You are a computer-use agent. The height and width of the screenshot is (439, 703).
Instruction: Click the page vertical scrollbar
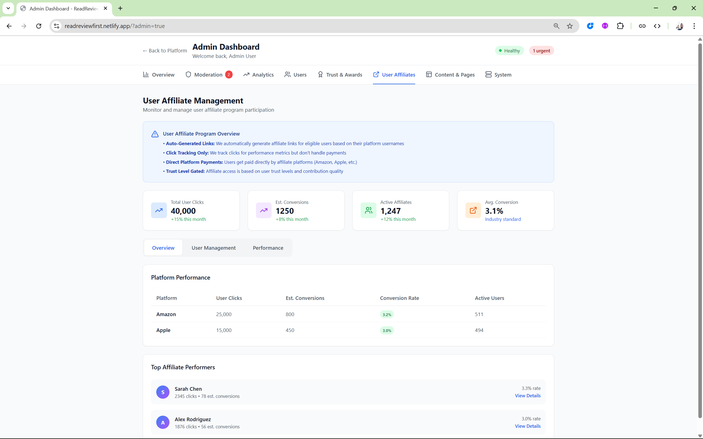click(700, 232)
